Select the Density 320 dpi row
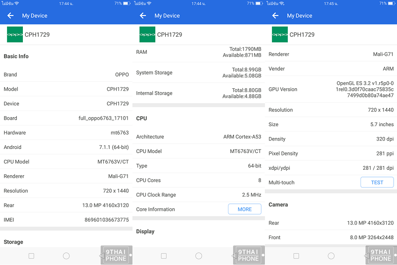Screen dimensions: 397x265 331,139
